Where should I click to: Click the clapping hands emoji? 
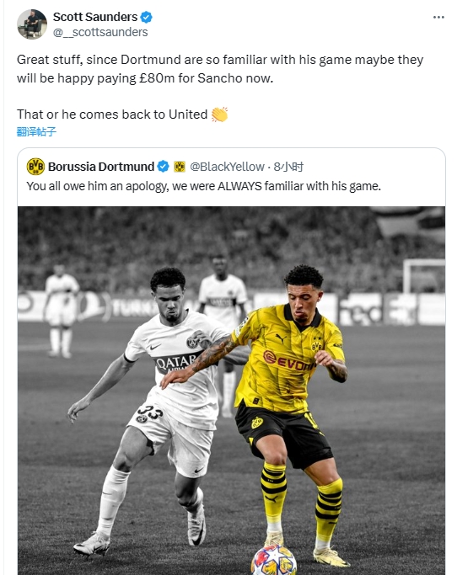pos(219,114)
